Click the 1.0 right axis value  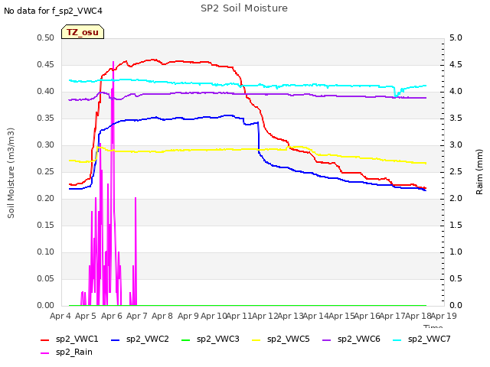[456, 252]
